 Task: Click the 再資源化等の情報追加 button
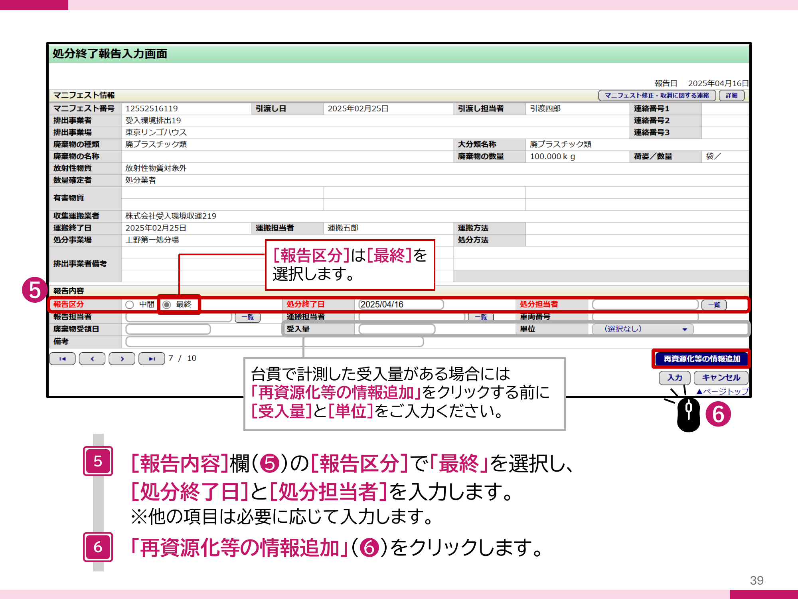(x=701, y=359)
